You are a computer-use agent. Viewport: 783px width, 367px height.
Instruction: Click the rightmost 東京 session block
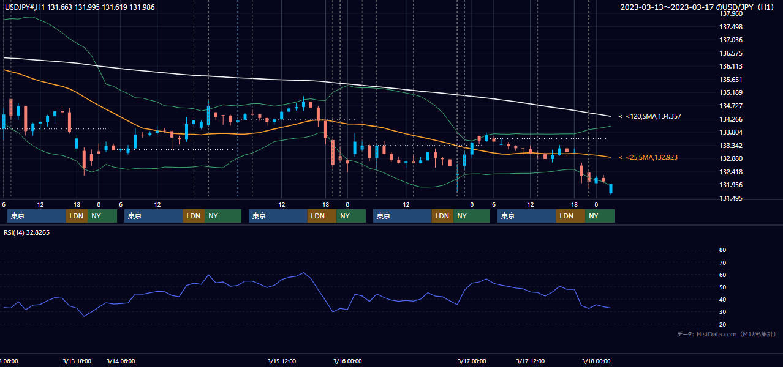pos(527,216)
